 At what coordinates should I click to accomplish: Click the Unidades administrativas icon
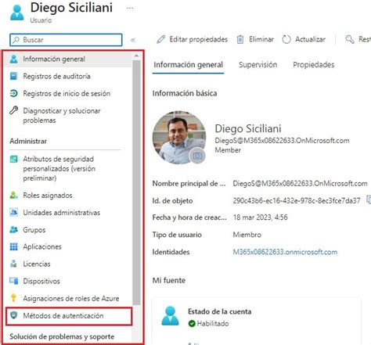[x=13, y=212]
